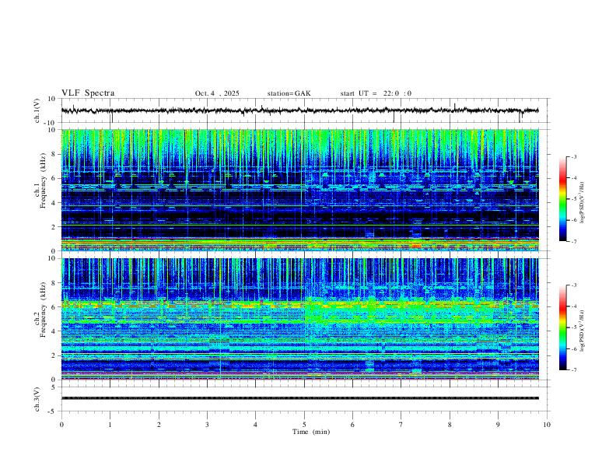The width and height of the screenshot is (616, 476).
Task: Click time axis tick label "6"
Action: [x=353, y=425]
